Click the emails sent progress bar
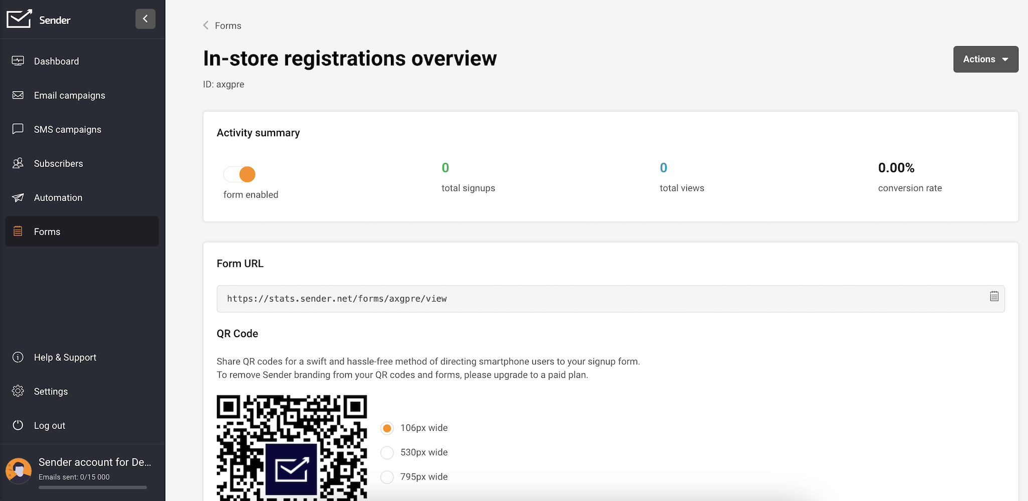Viewport: 1028px width, 501px height. pyautogui.click(x=93, y=487)
